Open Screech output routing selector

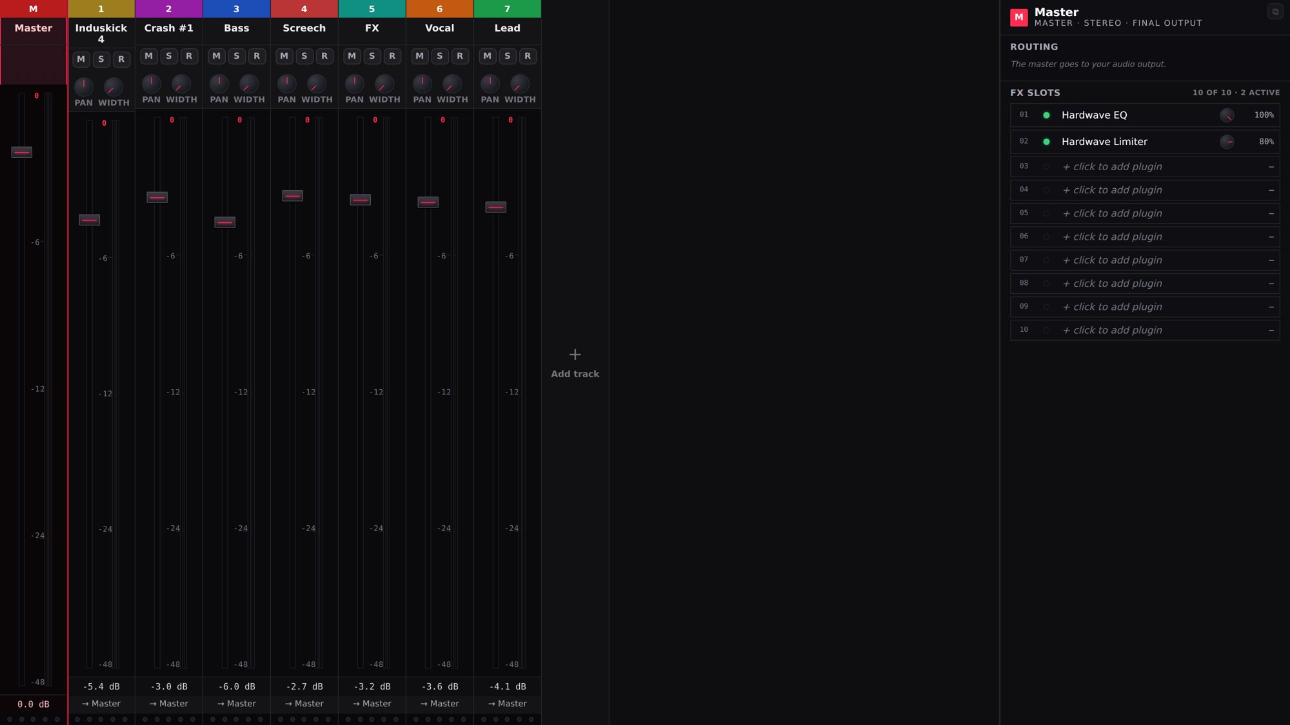coord(304,704)
